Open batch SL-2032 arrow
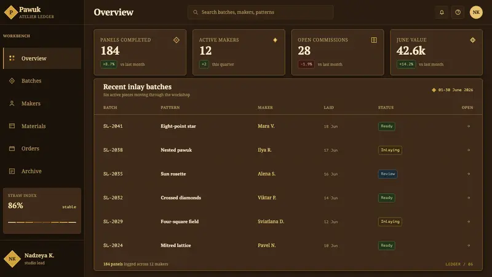Screen dimensions: 492x277 (469, 198)
